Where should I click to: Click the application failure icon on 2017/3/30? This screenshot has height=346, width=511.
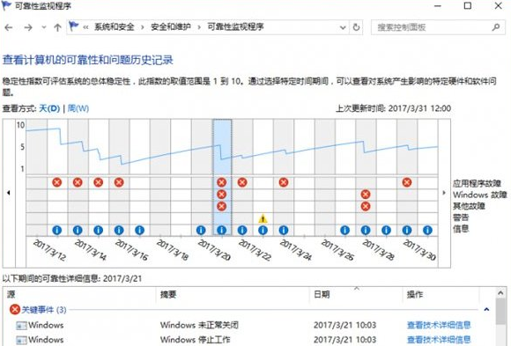407,182
